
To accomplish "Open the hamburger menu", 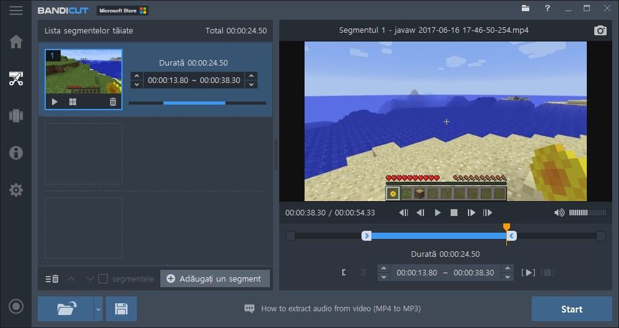I will 16,11.
